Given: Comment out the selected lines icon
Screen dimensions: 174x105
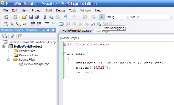Looking at the screenshot, I should click(47, 24).
